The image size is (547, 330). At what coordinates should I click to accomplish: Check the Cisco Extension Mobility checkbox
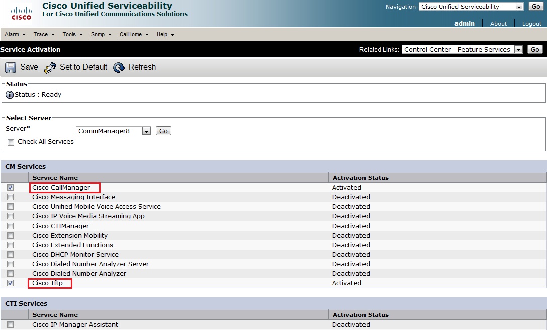pyautogui.click(x=11, y=236)
